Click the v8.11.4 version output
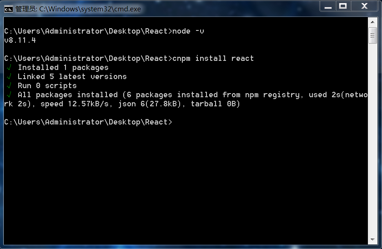The width and height of the screenshot is (382, 249). click(20, 40)
